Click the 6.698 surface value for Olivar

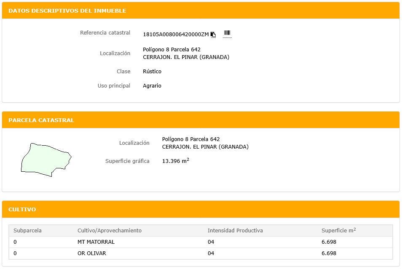[x=329, y=253]
